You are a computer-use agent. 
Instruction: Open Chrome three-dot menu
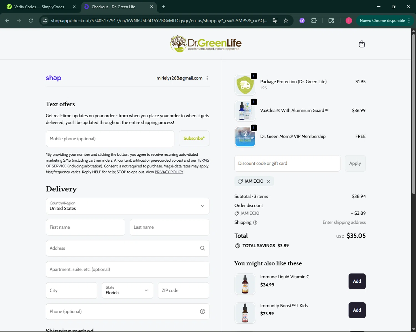point(409,20)
